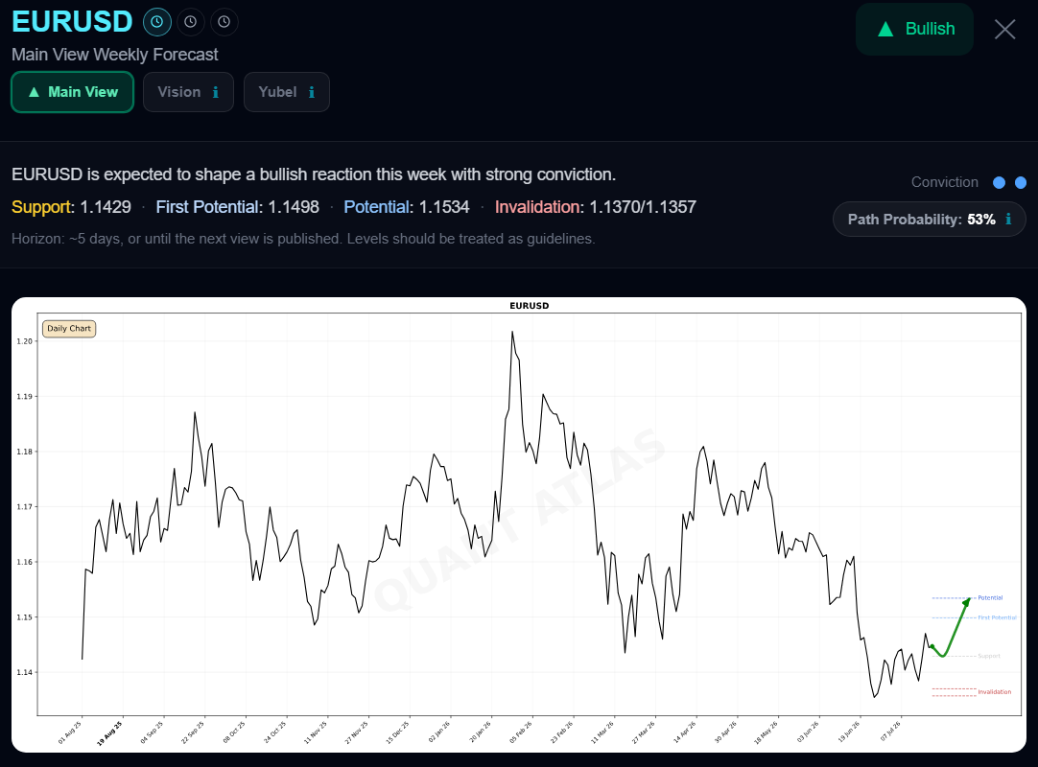Click the price peak near 1.20
The height and width of the screenshot is (767, 1038).
coord(512,333)
